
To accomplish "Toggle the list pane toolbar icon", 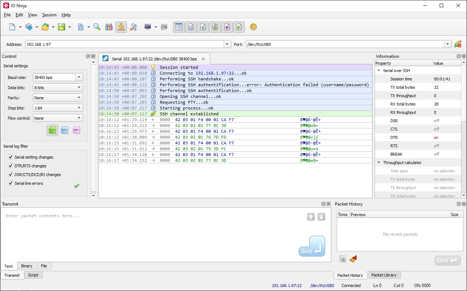I will click(178, 27).
